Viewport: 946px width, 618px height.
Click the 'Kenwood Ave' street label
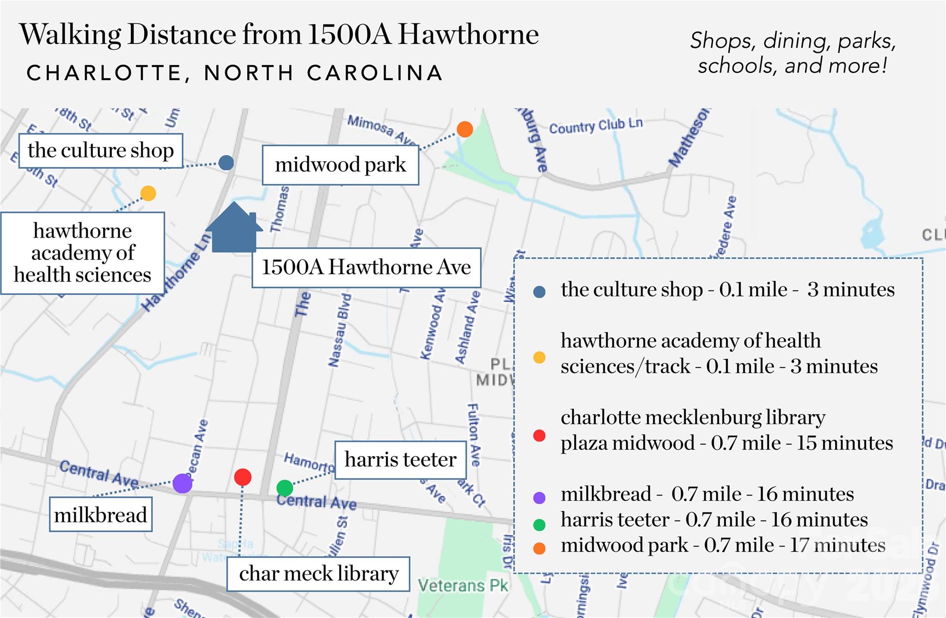click(x=432, y=323)
